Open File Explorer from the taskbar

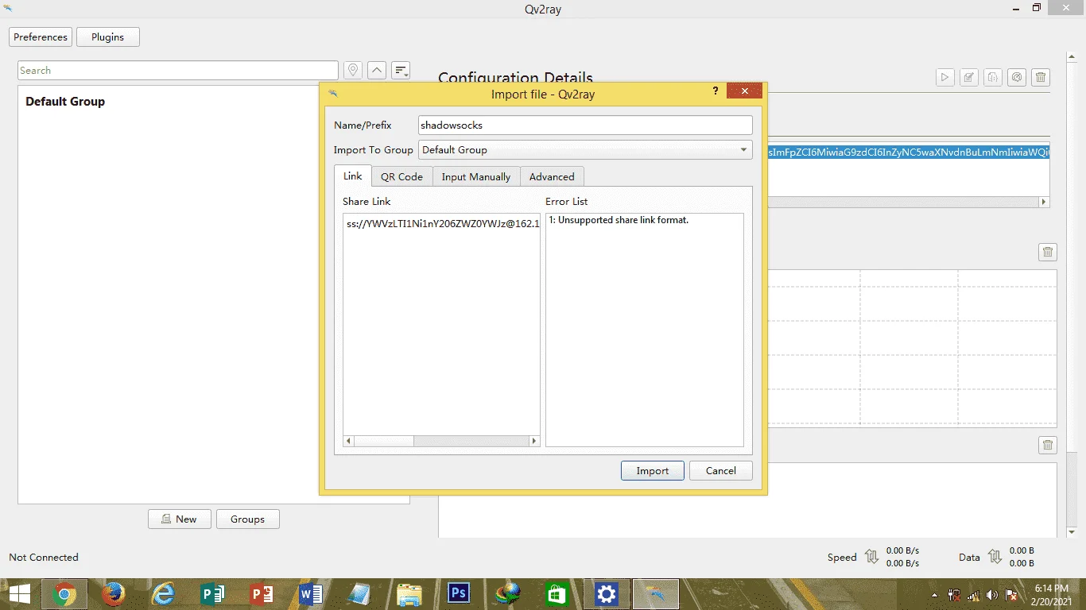[x=409, y=594]
